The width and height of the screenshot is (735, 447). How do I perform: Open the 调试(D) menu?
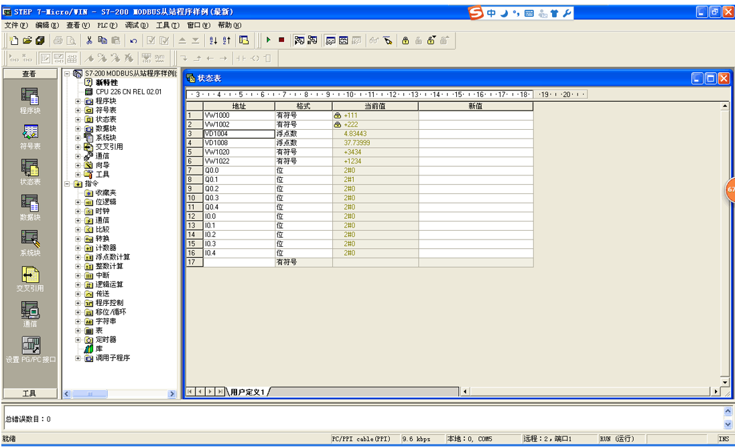[137, 25]
